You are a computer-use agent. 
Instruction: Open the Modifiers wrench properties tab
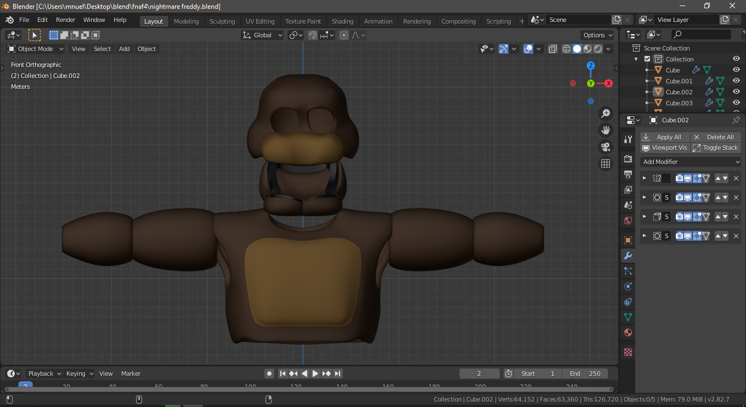click(628, 256)
